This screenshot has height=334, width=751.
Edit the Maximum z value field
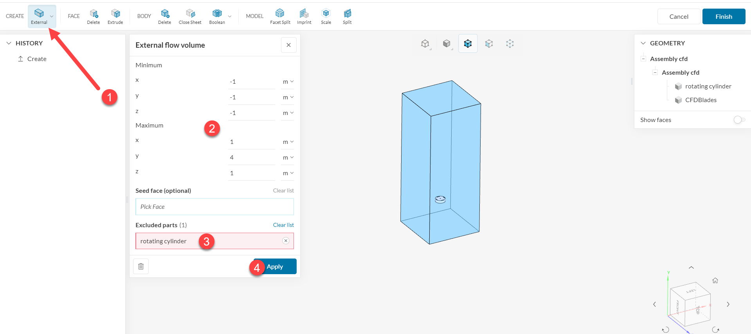tap(252, 173)
